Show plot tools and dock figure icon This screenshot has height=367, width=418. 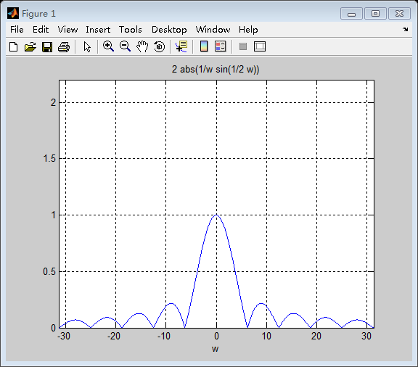pyautogui.click(x=260, y=46)
